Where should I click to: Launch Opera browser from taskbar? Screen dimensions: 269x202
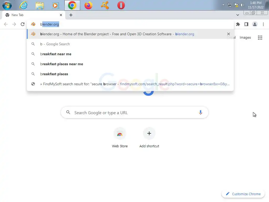click(121, 5)
